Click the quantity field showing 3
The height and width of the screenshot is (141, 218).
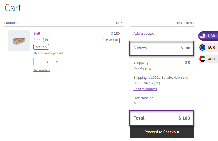[x=47, y=62]
